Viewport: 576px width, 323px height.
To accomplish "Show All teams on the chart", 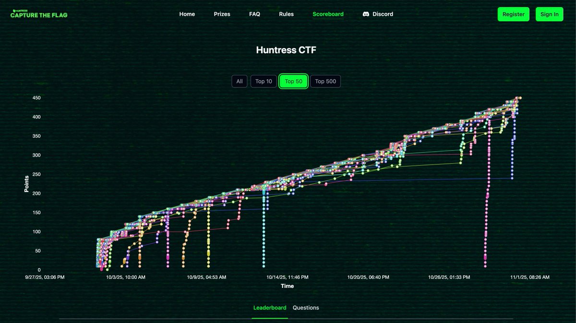I will pos(240,81).
